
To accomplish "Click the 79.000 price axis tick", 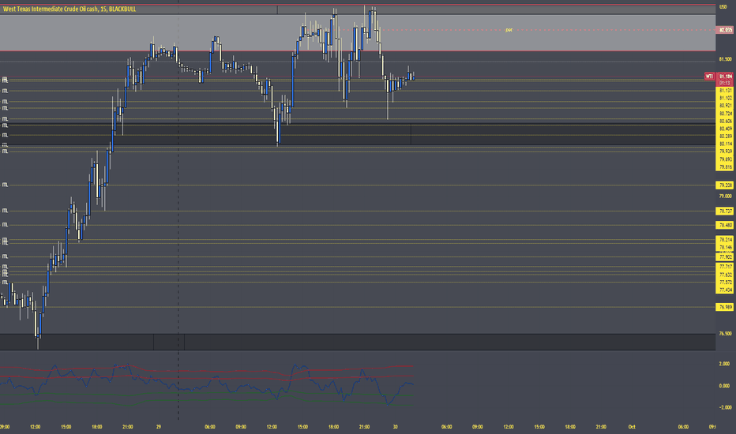I will 725,196.
